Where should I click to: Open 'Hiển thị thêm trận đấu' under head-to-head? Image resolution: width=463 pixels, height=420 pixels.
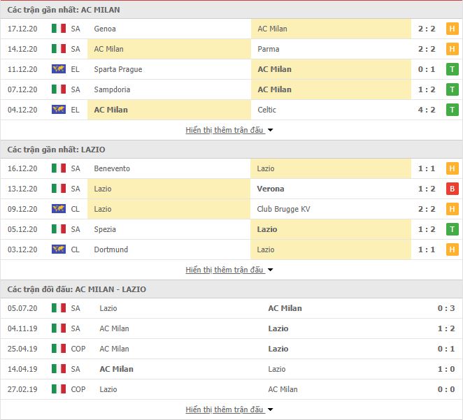point(224,410)
